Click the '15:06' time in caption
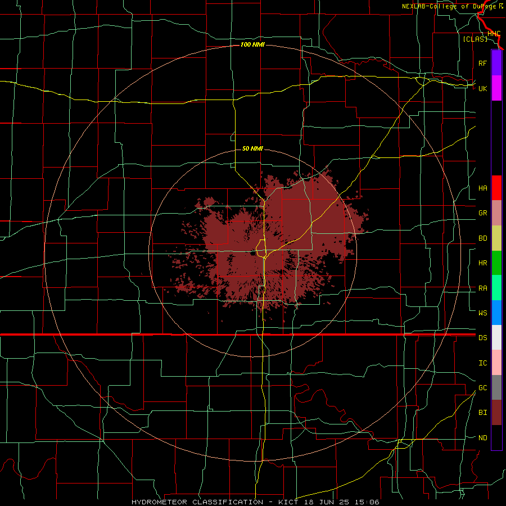Viewport: 506px width, 506px height. (x=366, y=502)
